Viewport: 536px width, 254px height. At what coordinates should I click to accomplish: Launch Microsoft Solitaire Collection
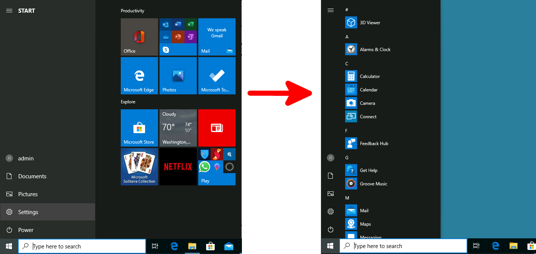point(139,167)
